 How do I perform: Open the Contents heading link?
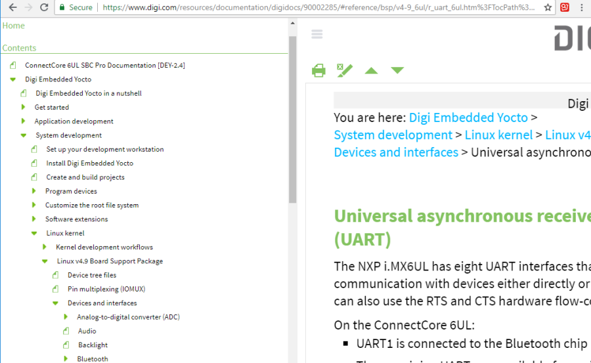19,48
